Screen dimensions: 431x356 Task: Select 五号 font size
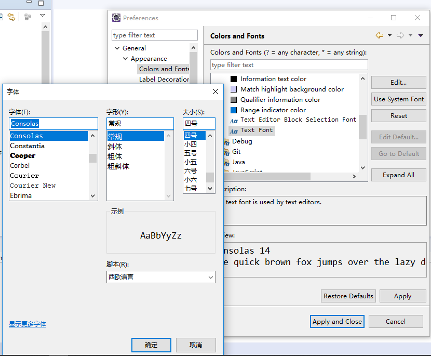click(x=191, y=153)
